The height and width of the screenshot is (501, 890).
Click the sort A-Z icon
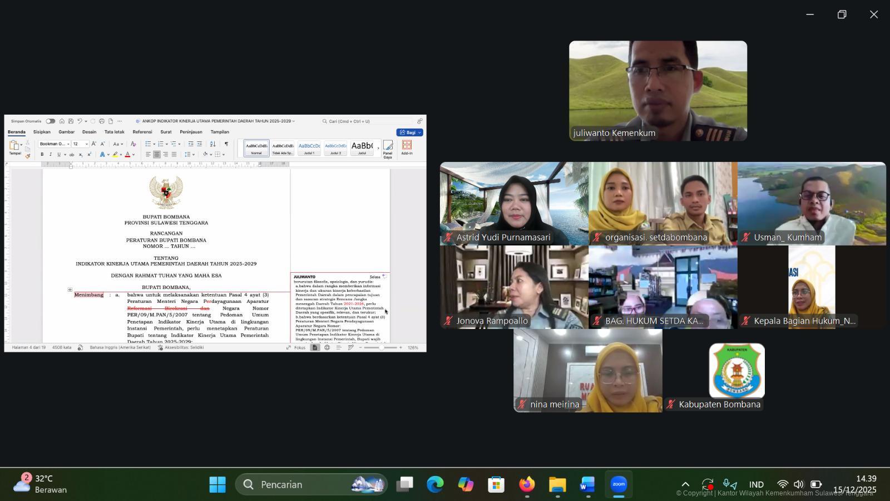pos(212,144)
